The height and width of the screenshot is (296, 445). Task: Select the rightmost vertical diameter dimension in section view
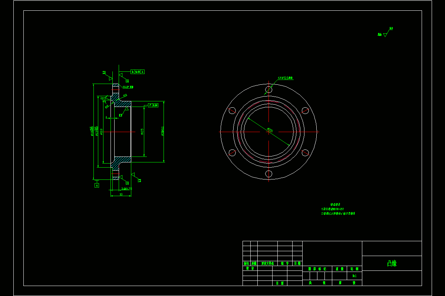pos(162,131)
